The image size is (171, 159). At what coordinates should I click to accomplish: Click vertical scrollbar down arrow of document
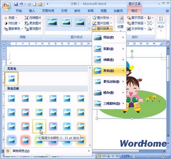click(168, 136)
